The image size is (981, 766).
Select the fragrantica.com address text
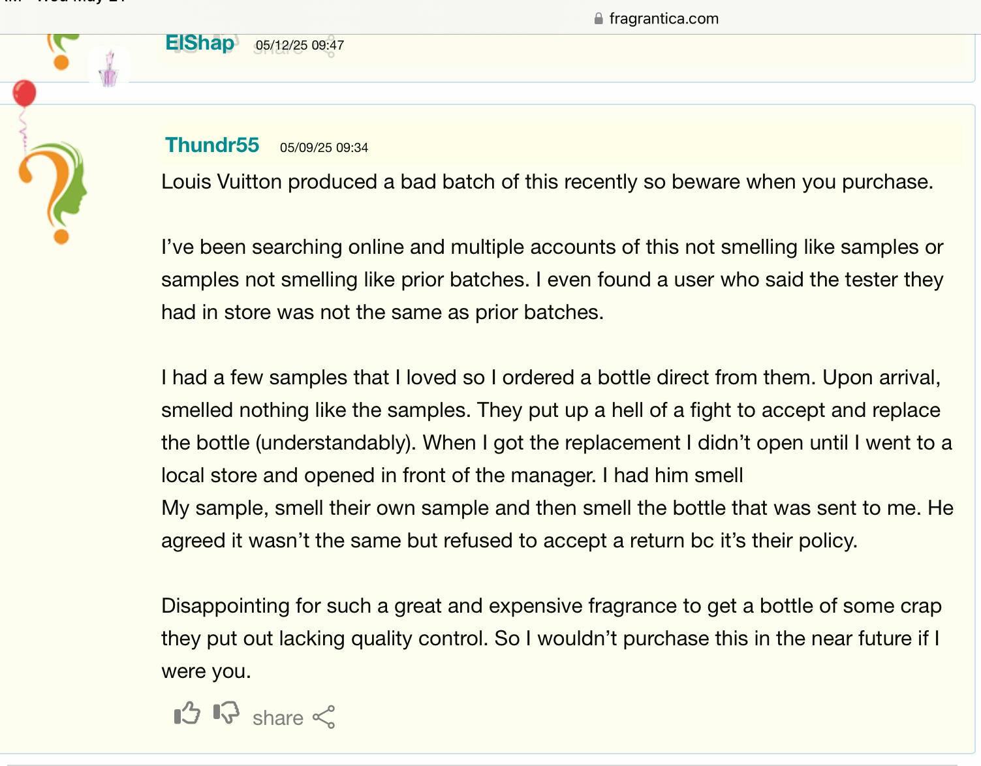pos(664,18)
